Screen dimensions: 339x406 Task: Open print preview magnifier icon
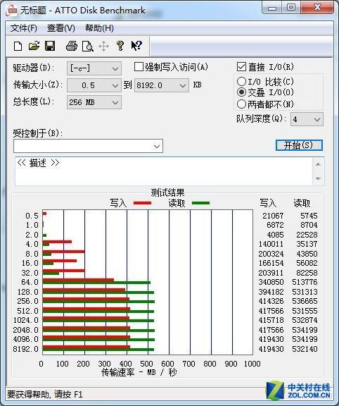[x=88, y=46]
